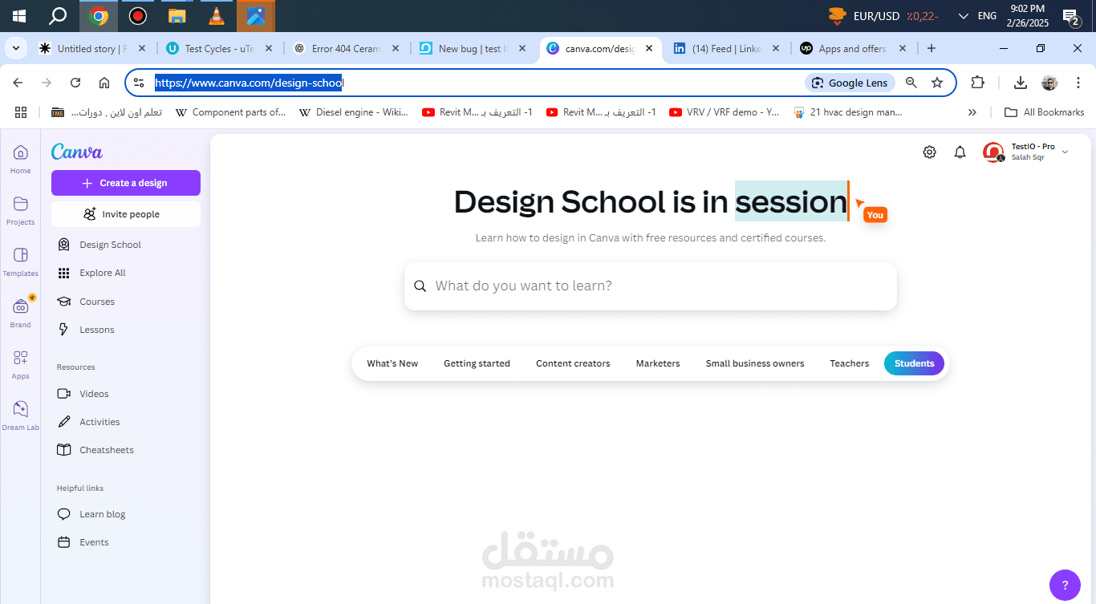Reload the page with the refresh icon
This screenshot has width=1096, height=604.
coord(75,83)
